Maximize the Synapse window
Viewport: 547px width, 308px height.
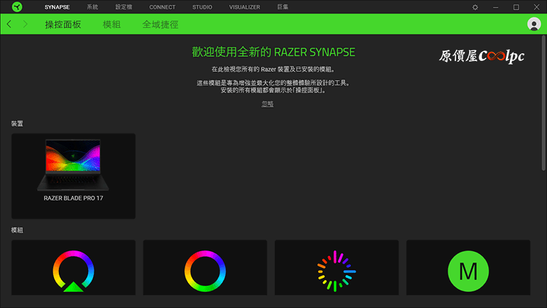[x=516, y=7]
